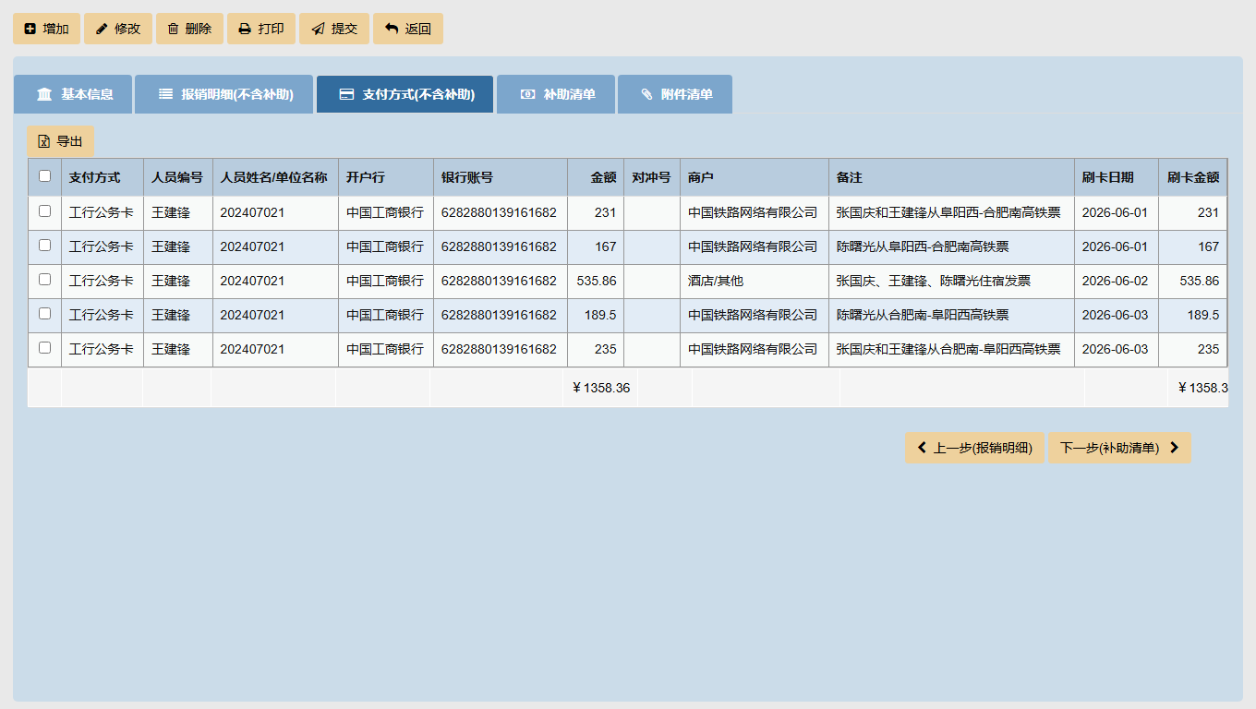Screen dimensions: 1256x709
Task: Check the row with amount 189.5
Action: point(44,314)
